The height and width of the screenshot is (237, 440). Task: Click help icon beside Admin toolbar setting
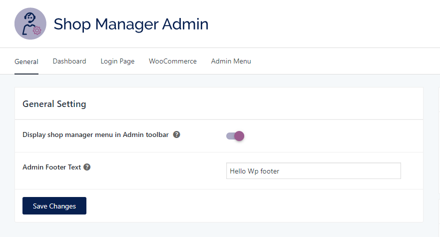[177, 134]
